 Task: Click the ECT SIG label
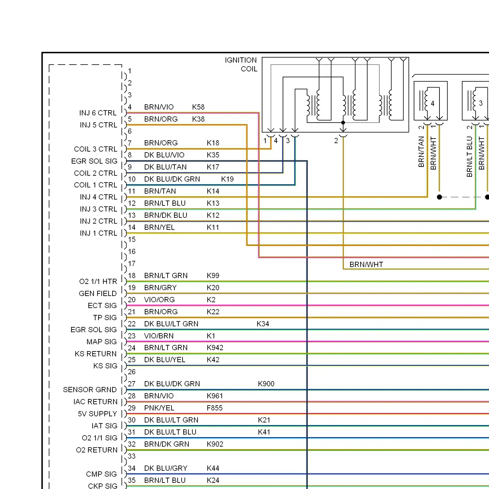(x=102, y=305)
